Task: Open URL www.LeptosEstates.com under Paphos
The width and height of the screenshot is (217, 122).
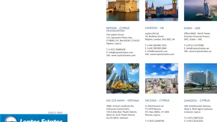Action: (124, 55)
